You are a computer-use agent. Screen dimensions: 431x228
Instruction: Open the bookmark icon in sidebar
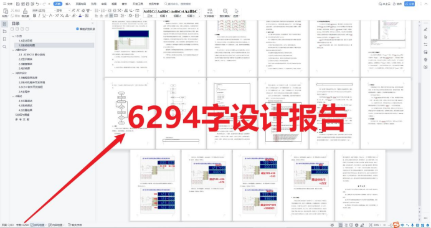pos(4,39)
